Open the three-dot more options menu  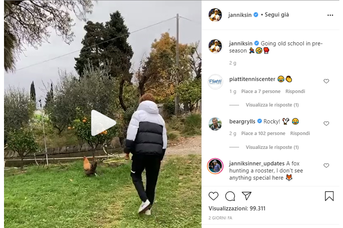tap(330, 15)
